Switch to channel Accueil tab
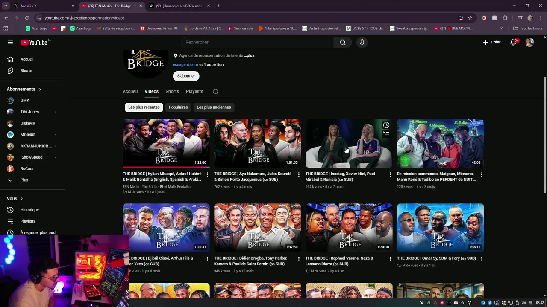Viewport: 547px width, 307px height. coord(130,91)
